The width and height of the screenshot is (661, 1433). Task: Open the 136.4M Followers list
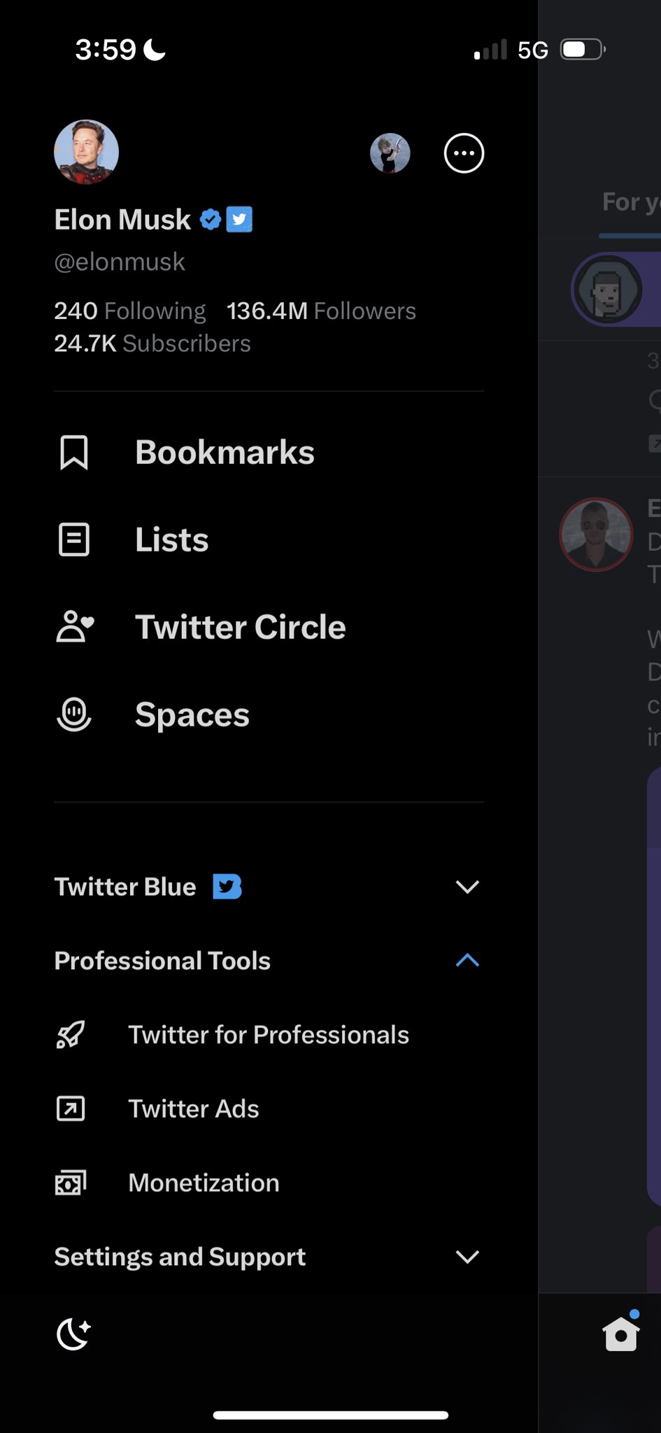coord(321,311)
